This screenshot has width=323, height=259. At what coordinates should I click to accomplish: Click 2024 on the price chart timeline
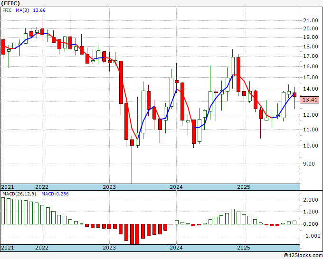coord(176,187)
